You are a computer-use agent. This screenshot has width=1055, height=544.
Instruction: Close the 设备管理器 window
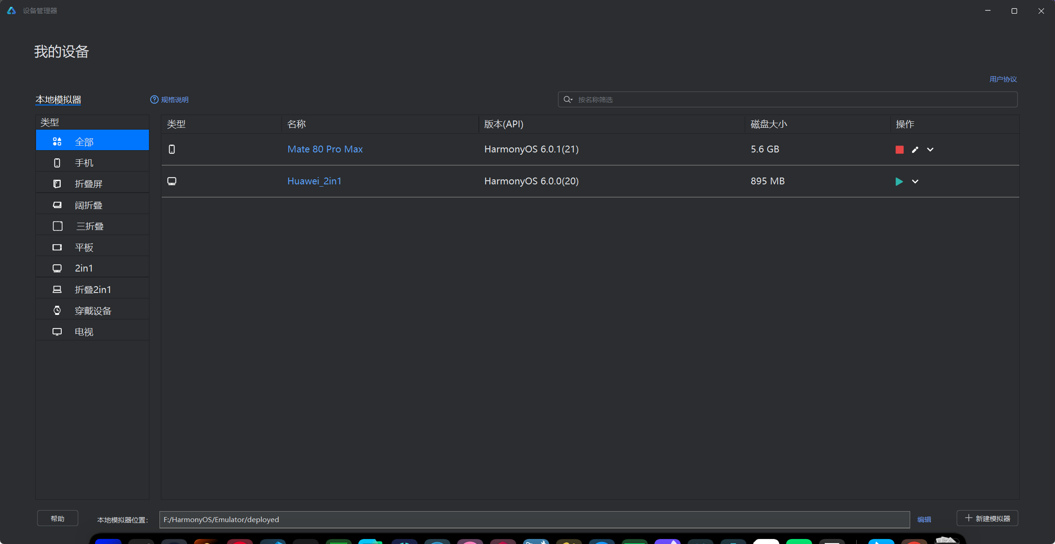1041,10
